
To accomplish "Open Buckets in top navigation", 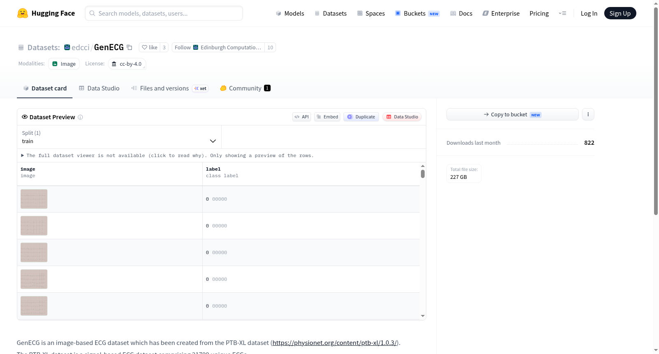I will tap(417, 13).
